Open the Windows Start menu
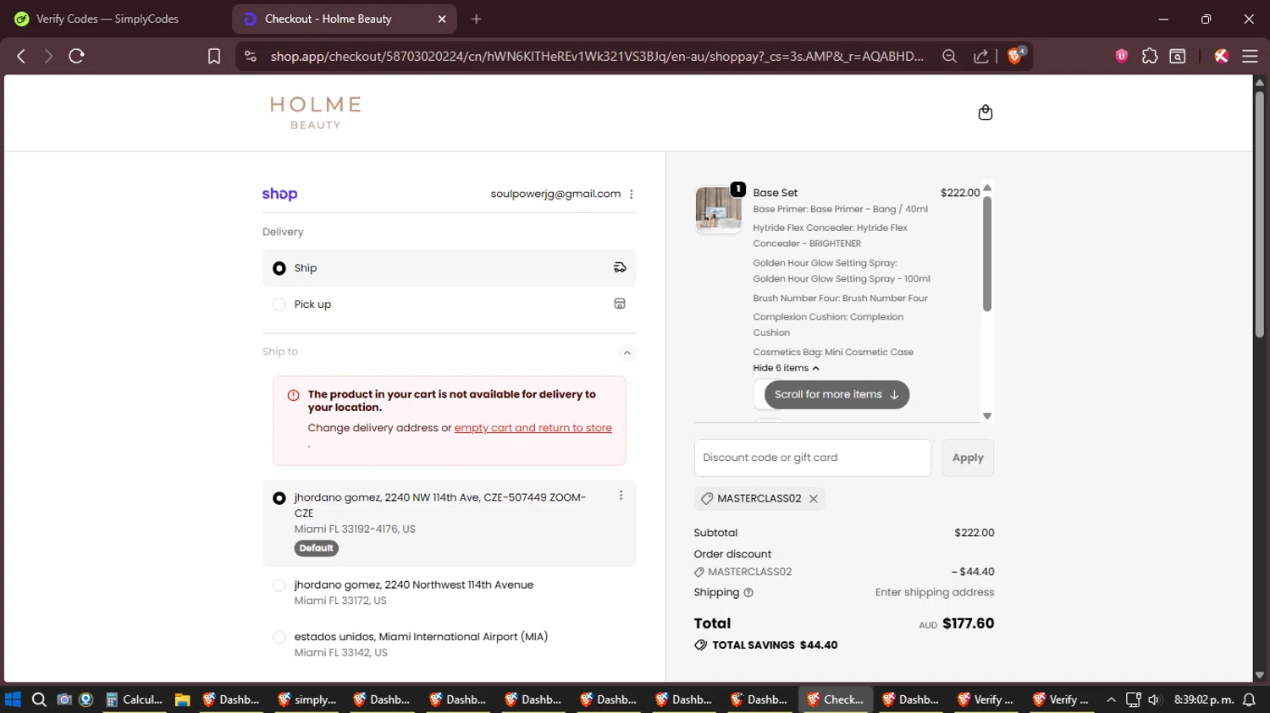The image size is (1270, 713). click(13, 699)
